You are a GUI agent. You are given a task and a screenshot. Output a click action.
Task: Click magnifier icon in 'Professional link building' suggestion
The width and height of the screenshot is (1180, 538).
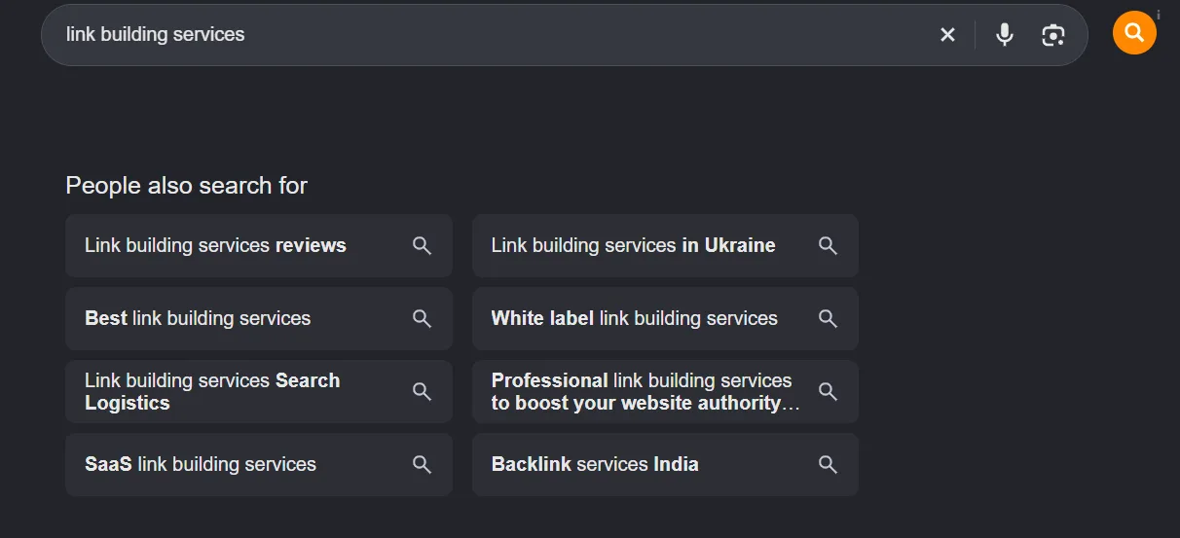pos(828,391)
